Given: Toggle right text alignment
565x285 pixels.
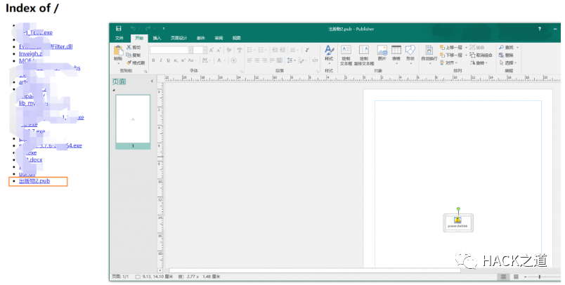Looking at the screenshot, I should point(264,60).
